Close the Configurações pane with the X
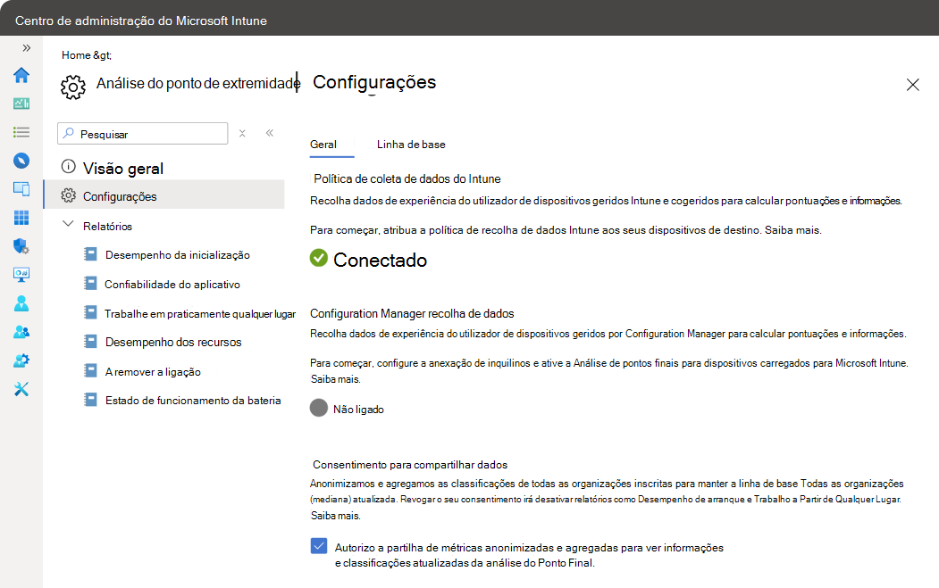Viewport: 939px width, 588px height. point(912,85)
